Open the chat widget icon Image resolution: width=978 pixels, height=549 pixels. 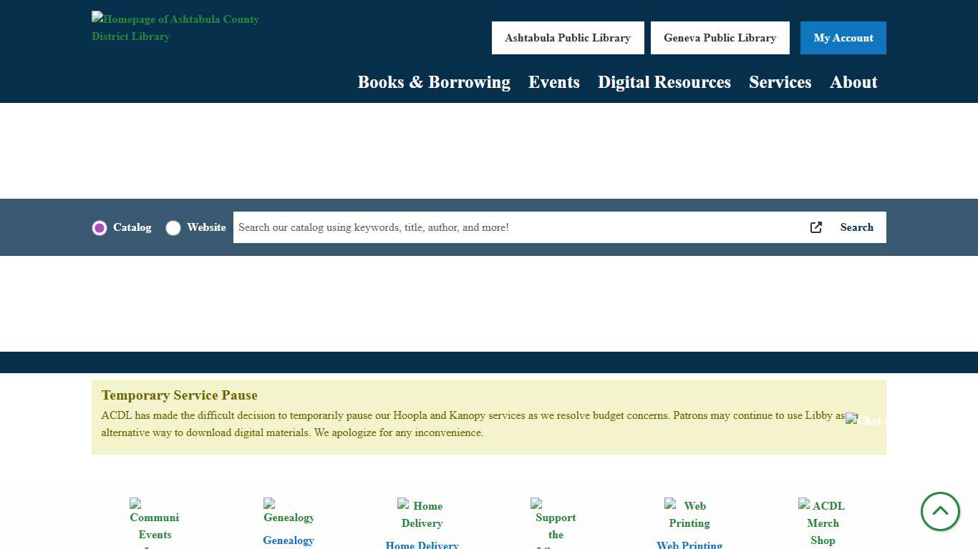tap(865, 420)
